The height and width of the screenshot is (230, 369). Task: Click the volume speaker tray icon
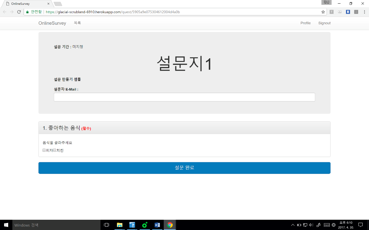pyautogui.click(x=311, y=225)
